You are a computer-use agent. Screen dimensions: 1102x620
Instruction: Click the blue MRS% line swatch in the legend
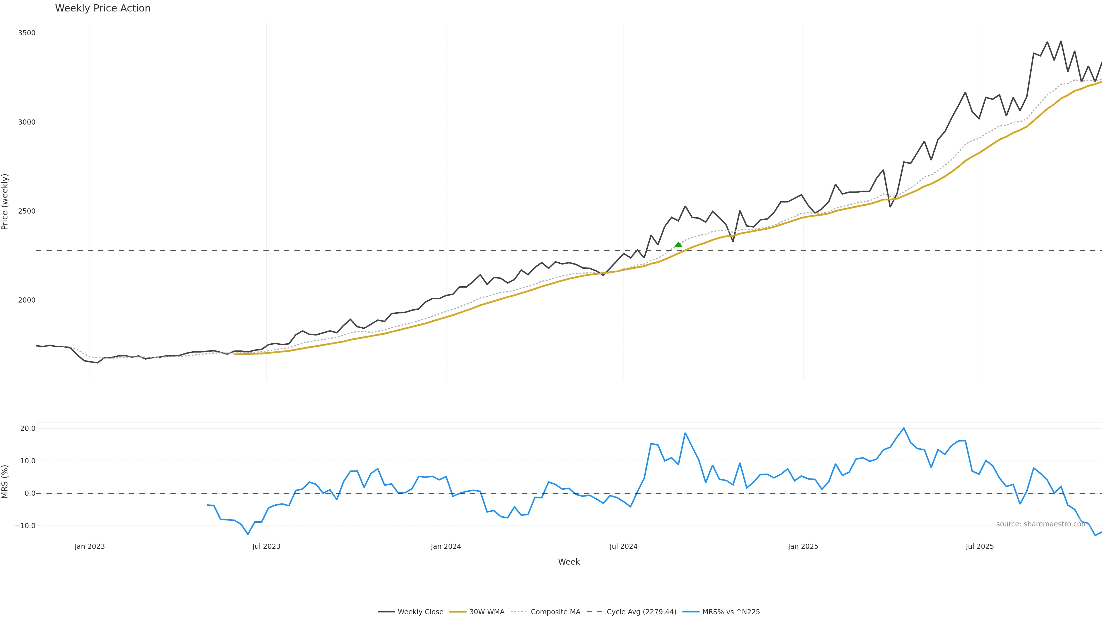690,612
